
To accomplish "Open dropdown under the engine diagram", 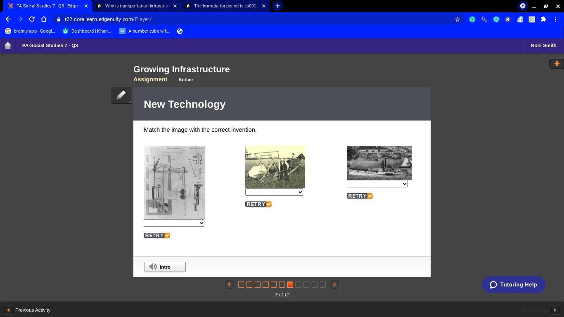I will [x=174, y=223].
